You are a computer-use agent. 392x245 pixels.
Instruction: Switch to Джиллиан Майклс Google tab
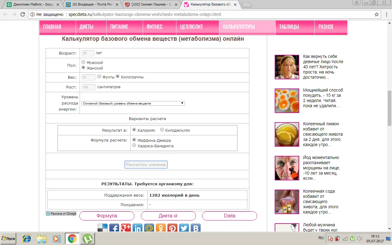tap(33, 5)
